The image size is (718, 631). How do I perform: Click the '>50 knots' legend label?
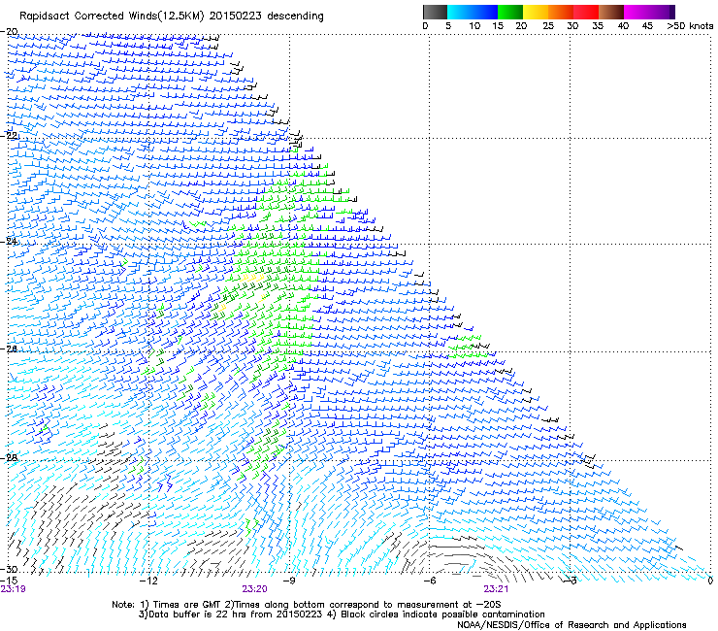[x=690, y=26]
